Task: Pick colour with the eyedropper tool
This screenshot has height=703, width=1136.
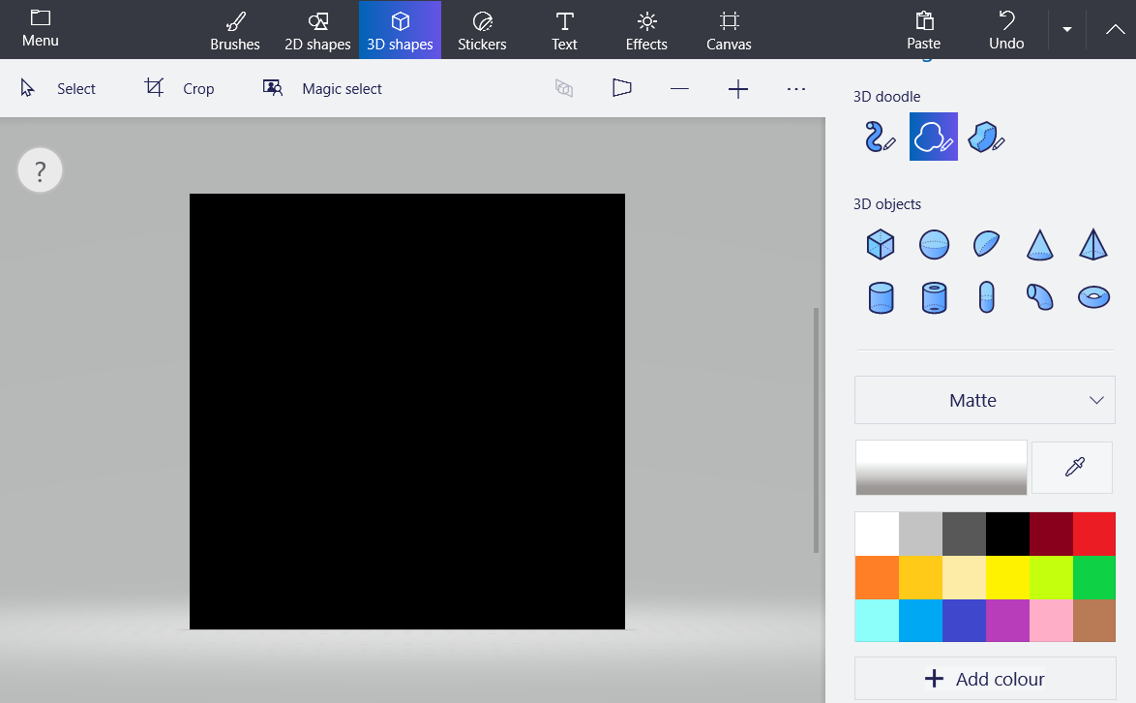Action: pyautogui.click(x=1072, y=468)
